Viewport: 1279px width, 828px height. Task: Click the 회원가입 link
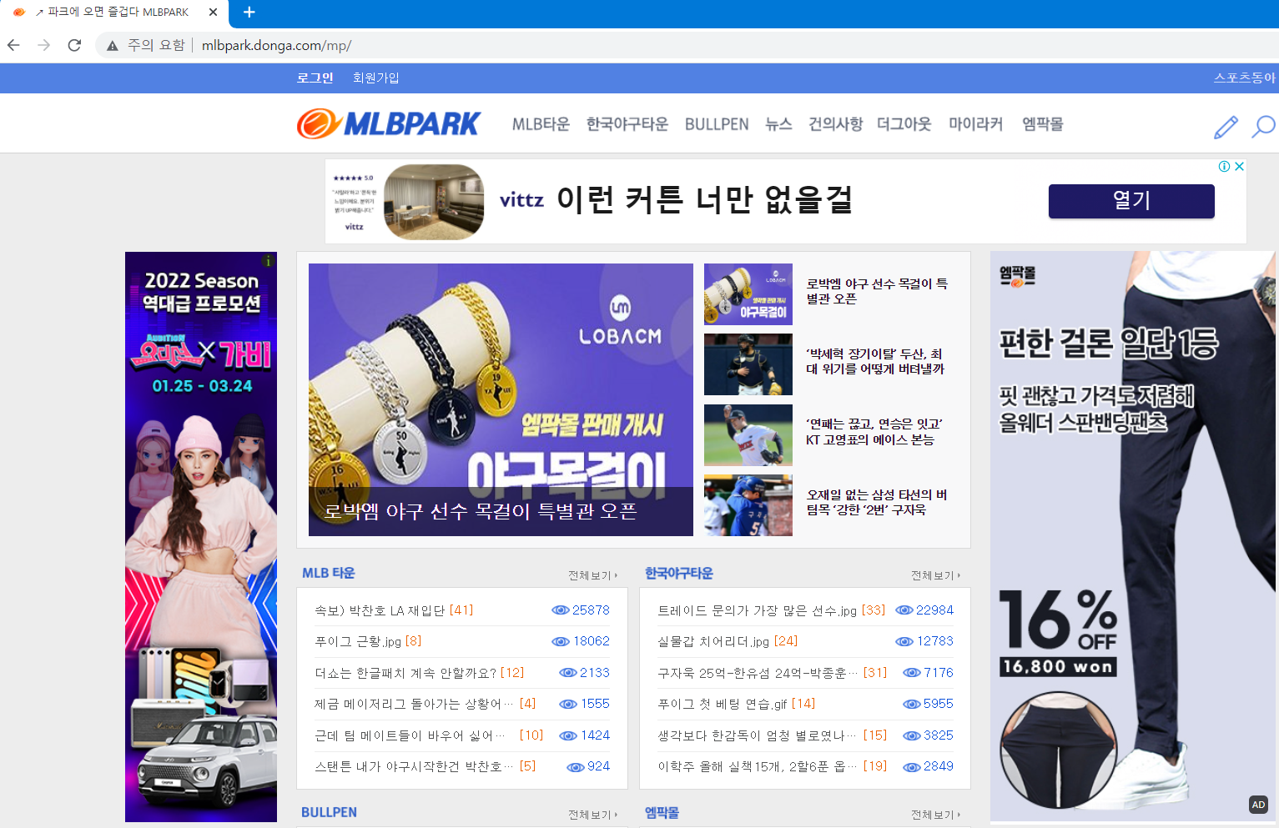(375, 78)
